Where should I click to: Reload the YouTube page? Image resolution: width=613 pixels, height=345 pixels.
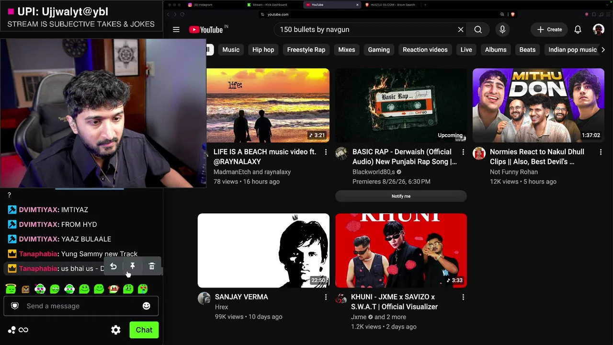pos(182,14)
